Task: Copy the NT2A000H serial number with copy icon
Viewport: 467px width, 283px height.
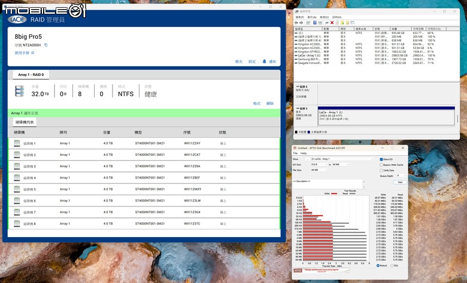Action: coord(46,45)
